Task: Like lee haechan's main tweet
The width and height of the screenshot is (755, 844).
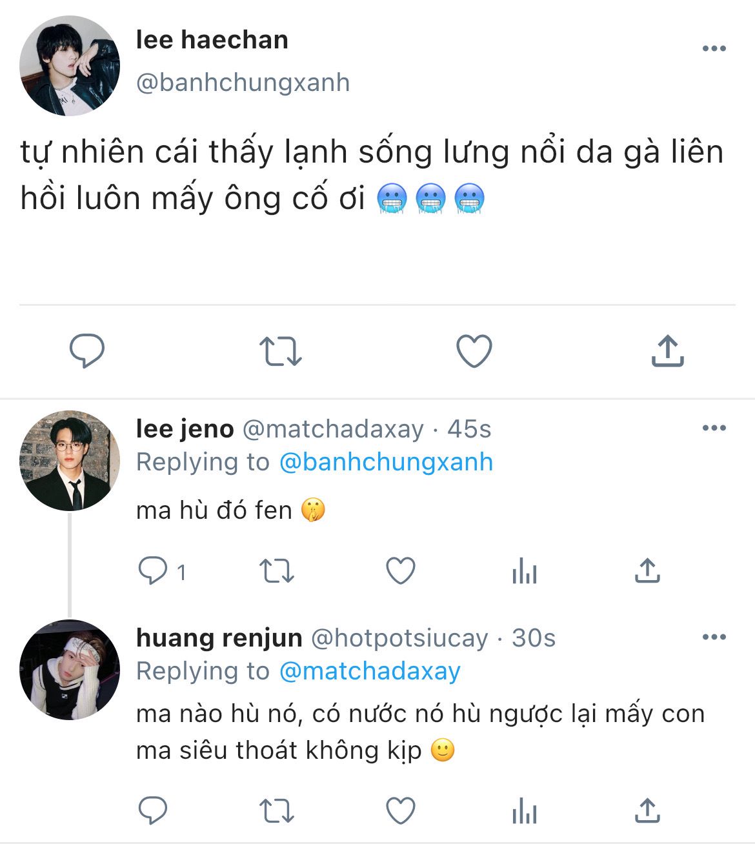Action: pos(474,351)
